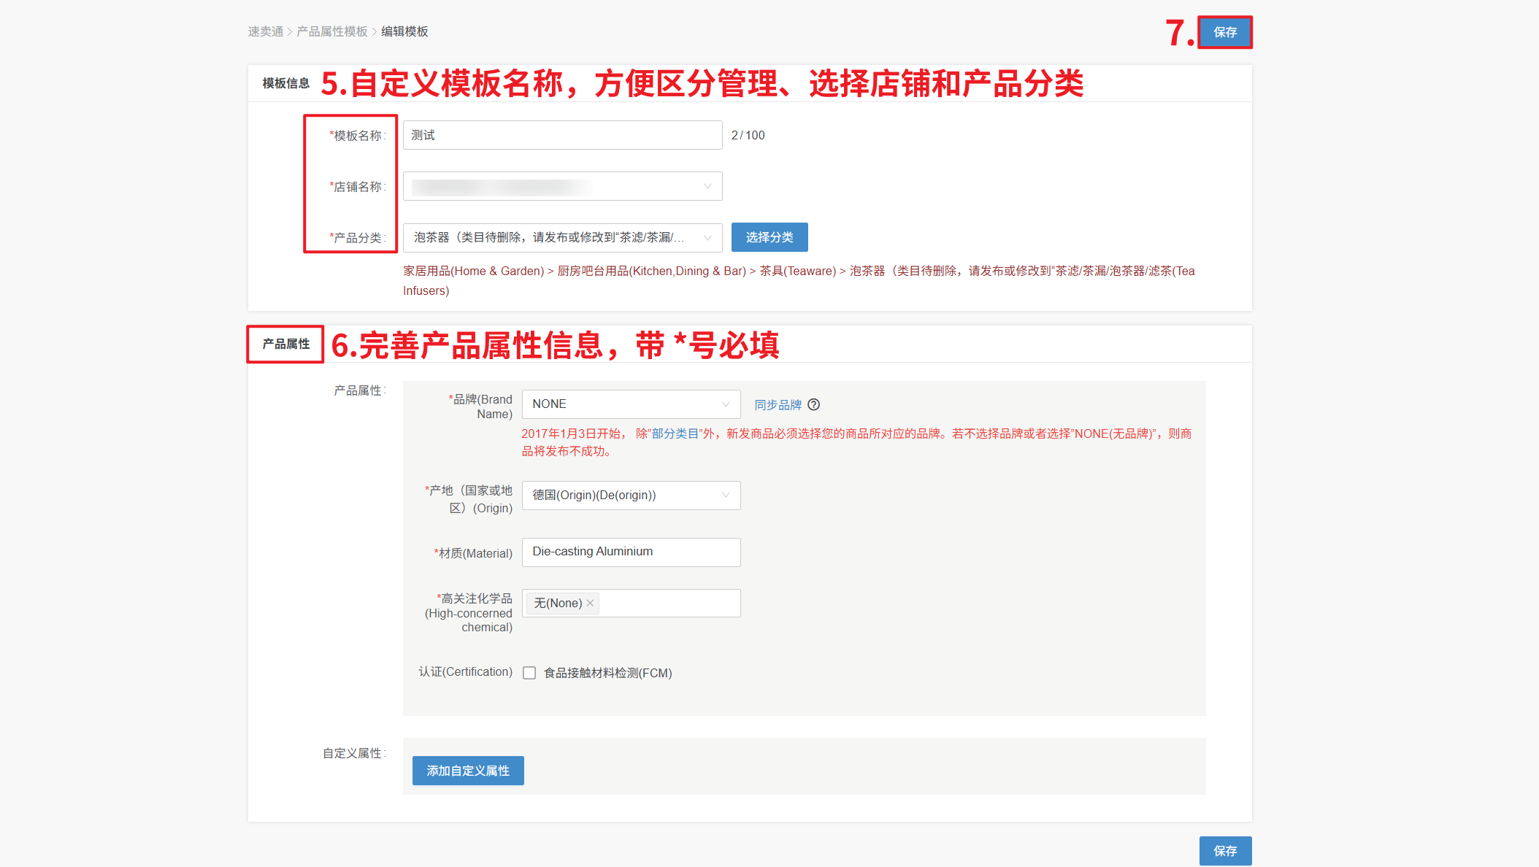Image resolution: width=1539 pixels, height=867 pixels.
Task: Click the 同步品牌 link
Action: coord(778,404)
